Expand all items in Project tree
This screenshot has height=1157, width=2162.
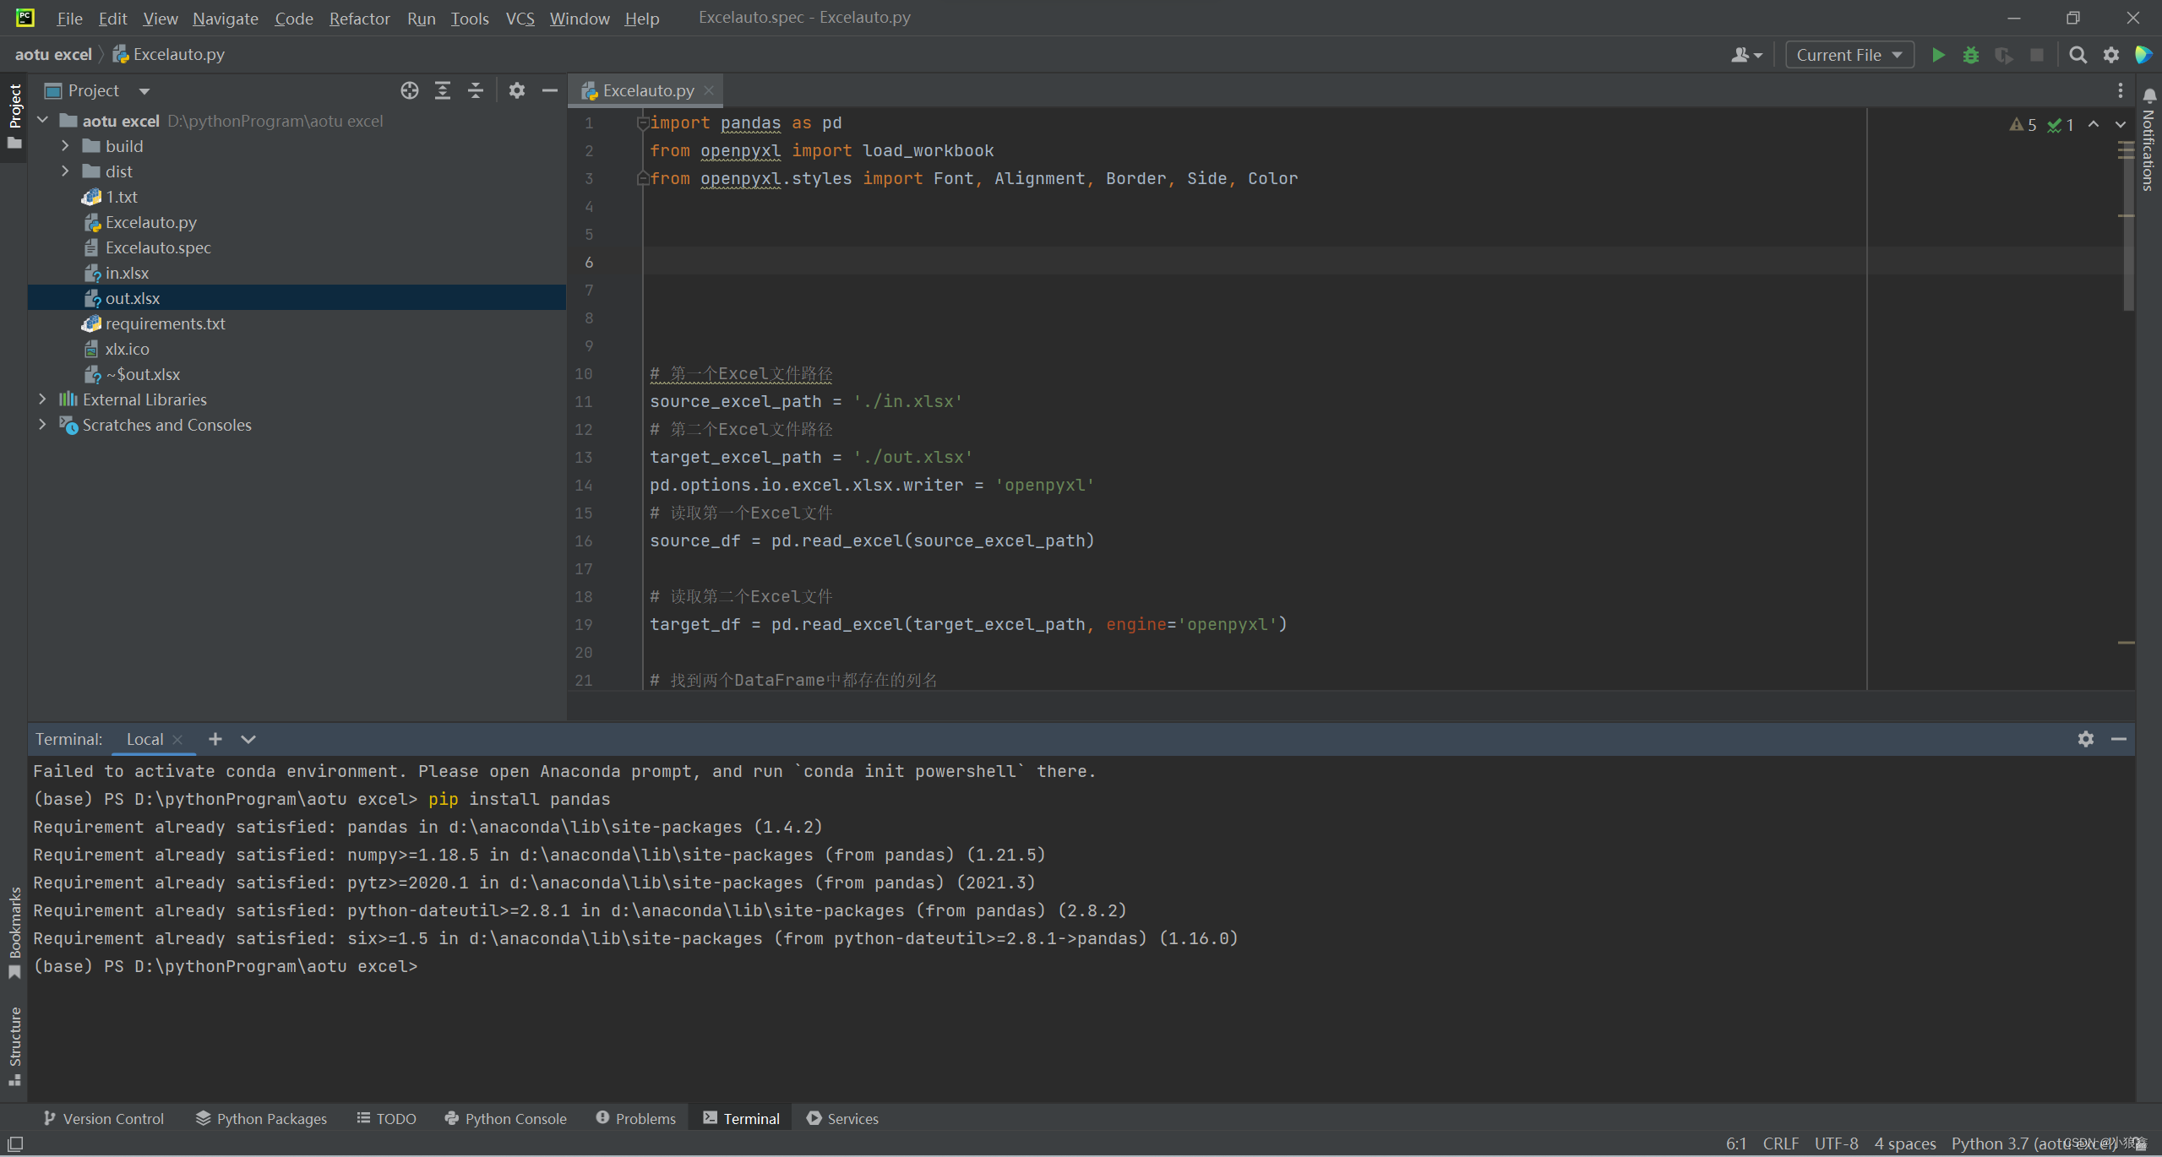[x=443, y=90]
